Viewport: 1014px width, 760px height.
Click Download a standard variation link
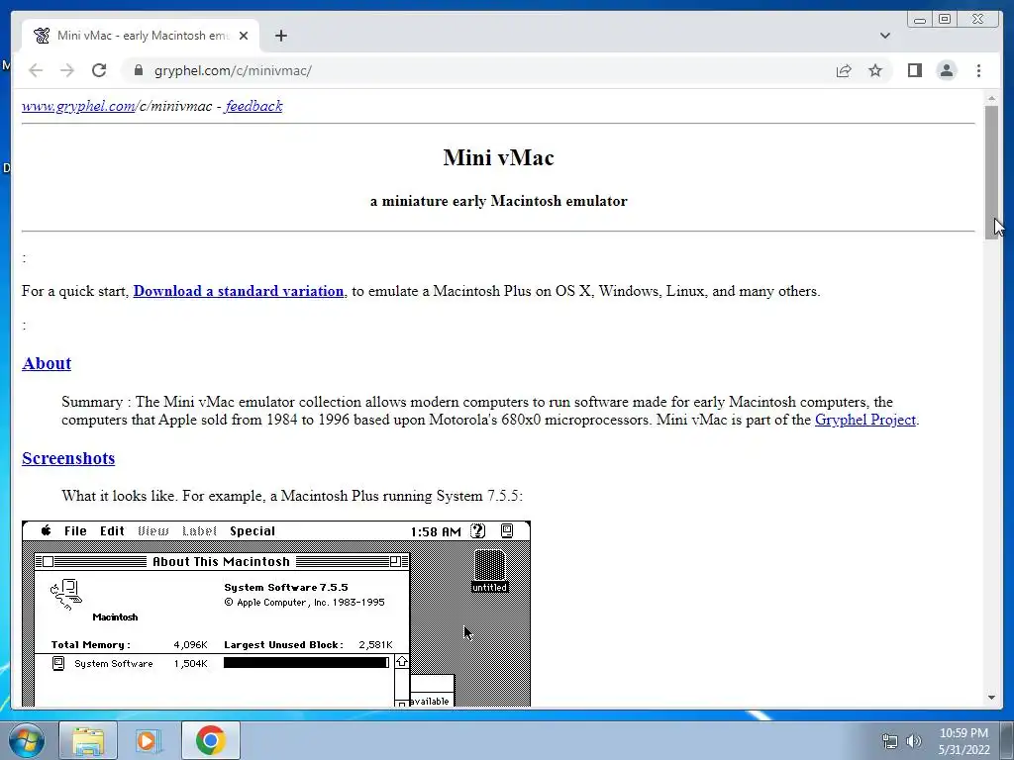pos(238,291)
